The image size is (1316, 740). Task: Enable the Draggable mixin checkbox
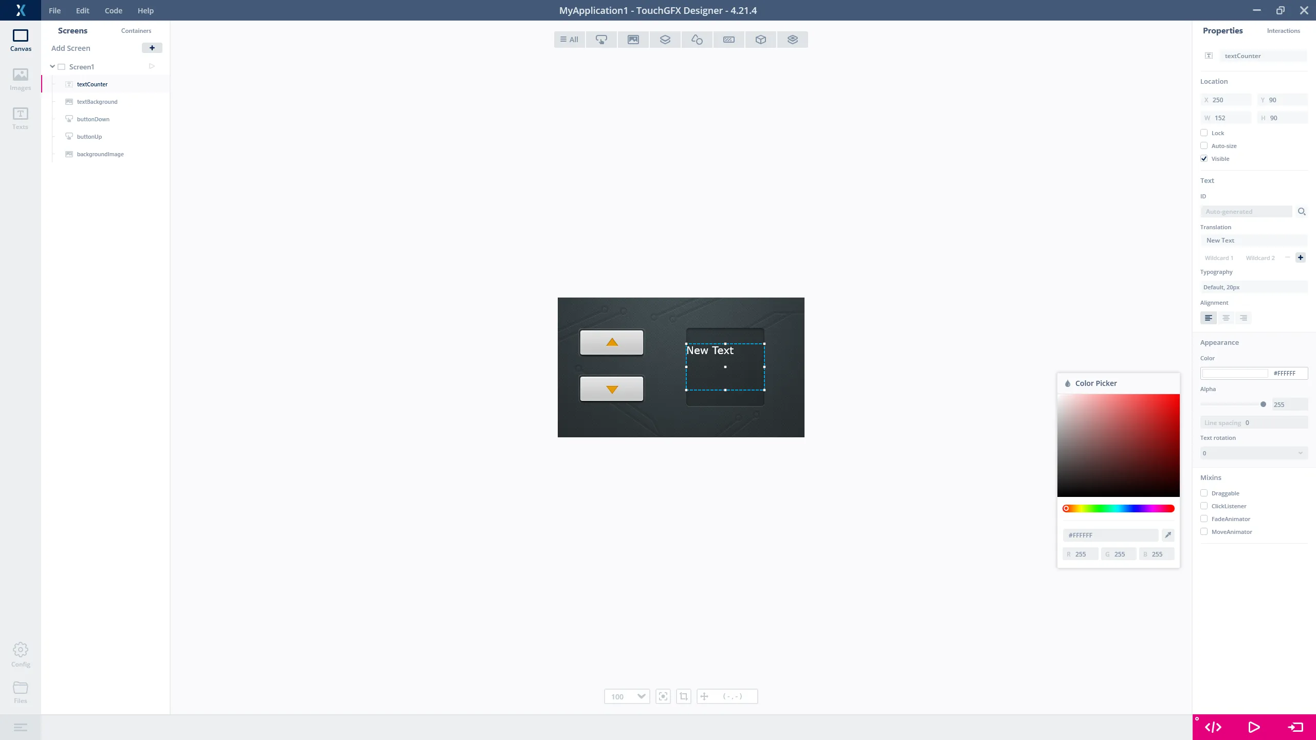1204,493
